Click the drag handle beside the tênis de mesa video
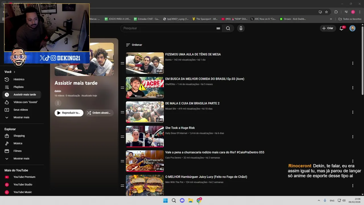This screenshot has width=364, height=205. coord(122,63)
